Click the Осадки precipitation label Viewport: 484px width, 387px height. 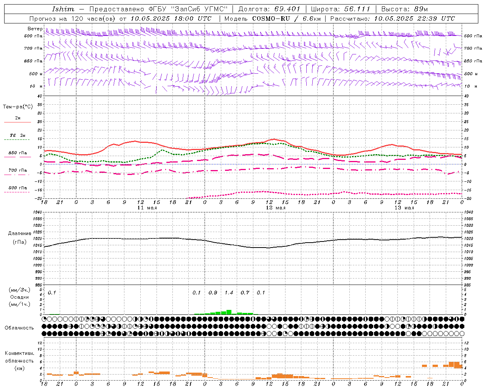pos(20,297)
